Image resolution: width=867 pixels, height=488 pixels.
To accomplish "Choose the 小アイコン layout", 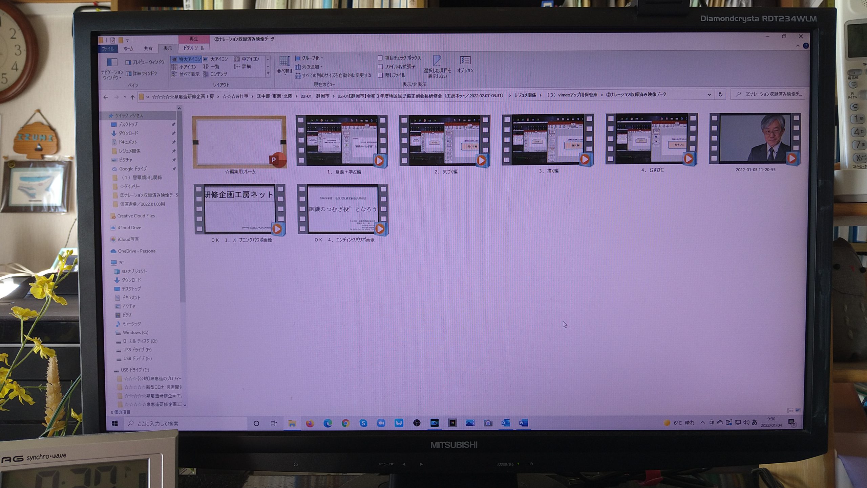I will tap(184, 67).
